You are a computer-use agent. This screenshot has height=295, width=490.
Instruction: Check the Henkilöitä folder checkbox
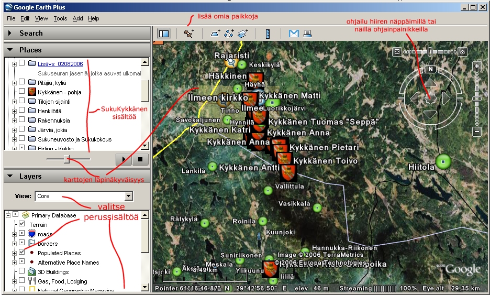point(21,110)
